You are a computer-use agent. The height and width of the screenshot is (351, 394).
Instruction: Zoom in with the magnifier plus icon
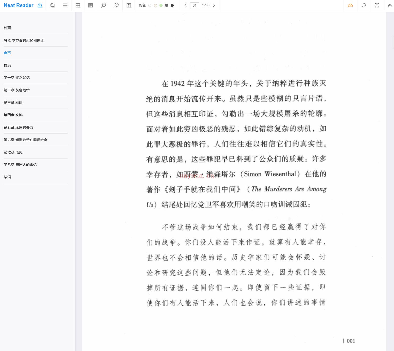103,5
